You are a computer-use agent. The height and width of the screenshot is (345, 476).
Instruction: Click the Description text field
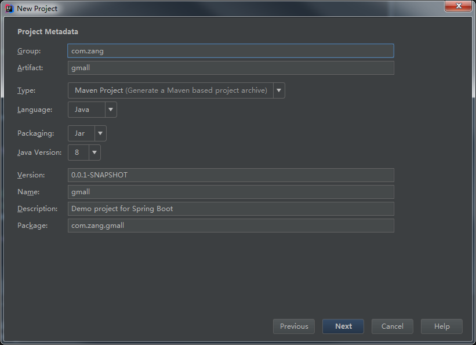pos(231,209)
